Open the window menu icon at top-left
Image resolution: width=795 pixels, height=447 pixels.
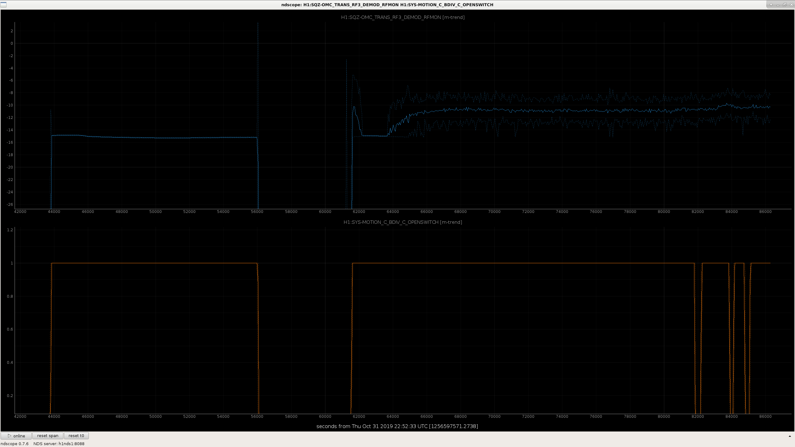3,5
